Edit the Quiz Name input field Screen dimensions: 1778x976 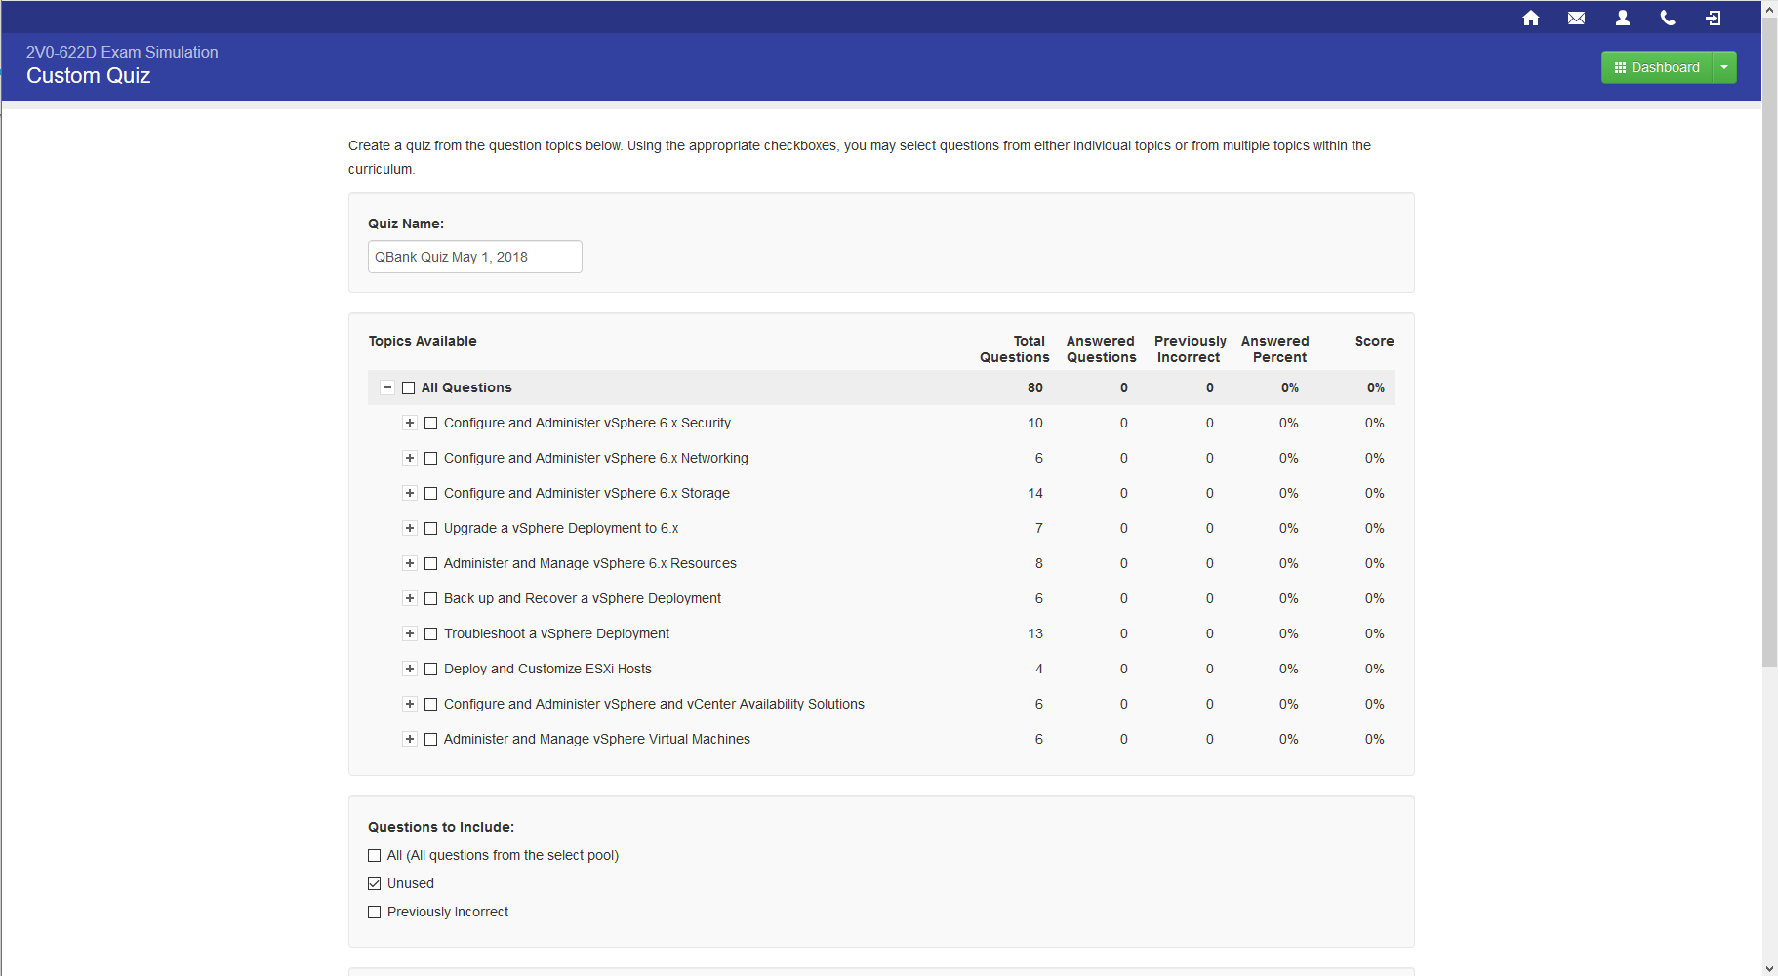[474, 256]
